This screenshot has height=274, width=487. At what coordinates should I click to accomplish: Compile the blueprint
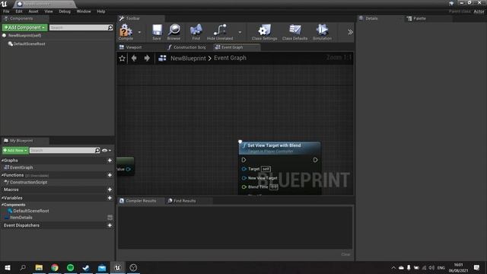coord(126,32)
